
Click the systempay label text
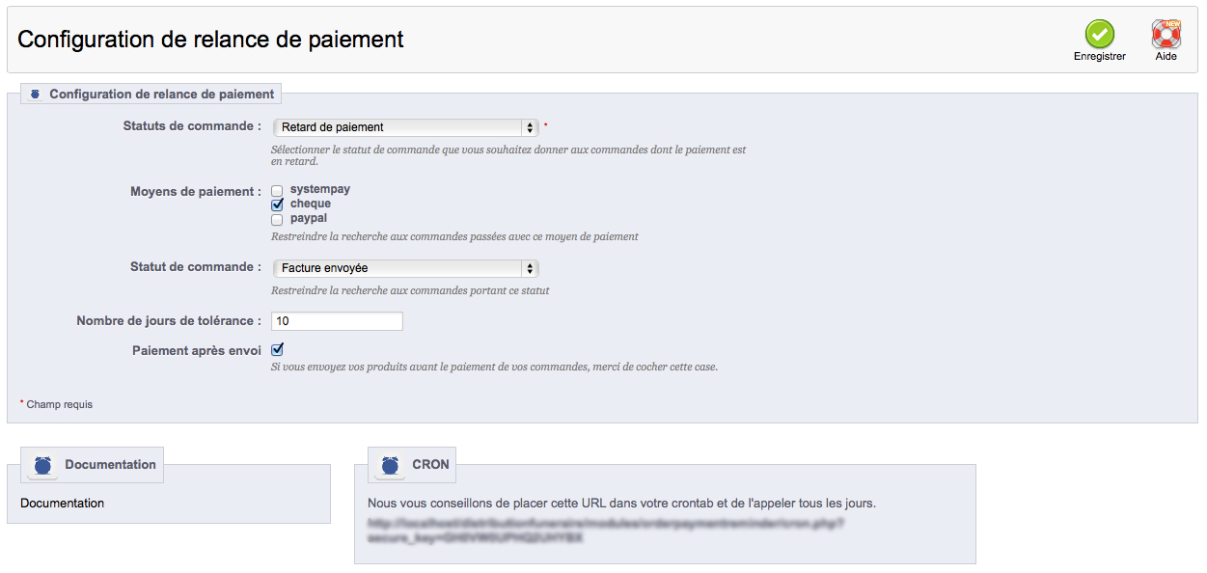pyautogui.click(x=320, y=190)
